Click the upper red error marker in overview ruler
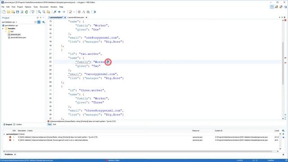This screenshot has width=288, height=162. (x=285, y=58)
